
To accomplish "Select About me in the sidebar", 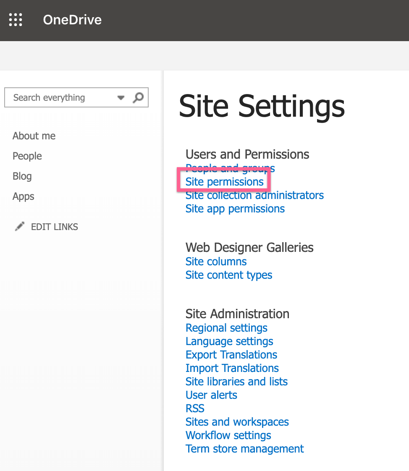I will coord(34,136).
